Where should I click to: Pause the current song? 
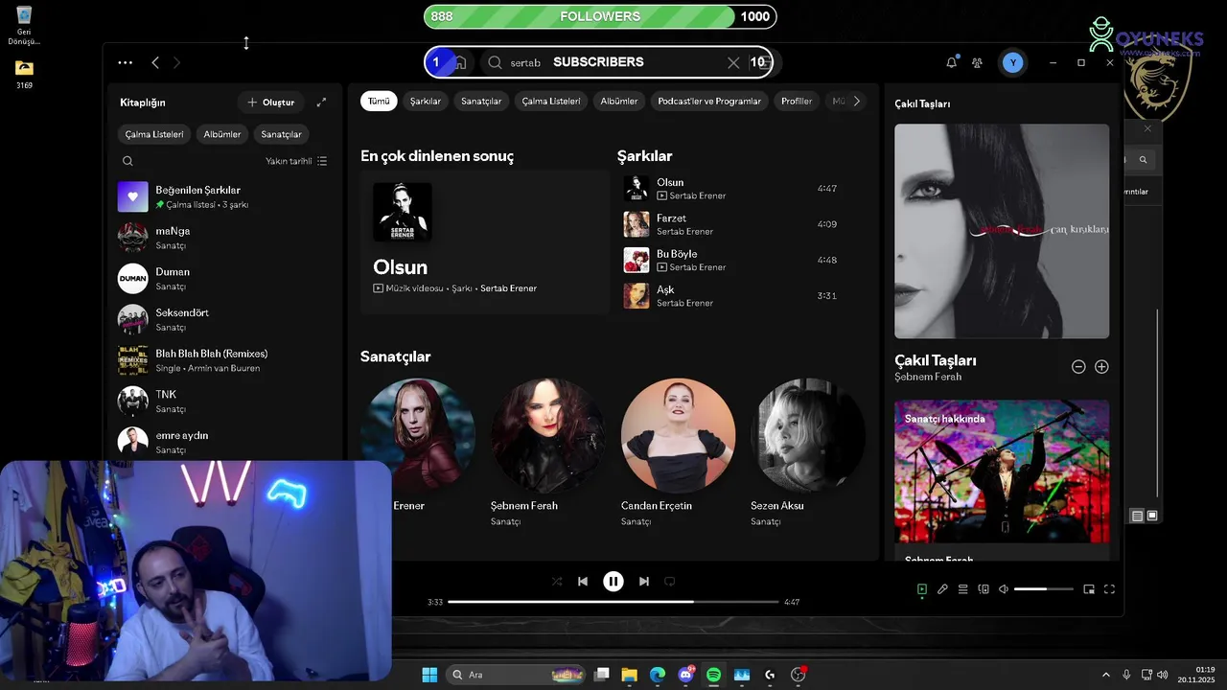click(613, 581)
